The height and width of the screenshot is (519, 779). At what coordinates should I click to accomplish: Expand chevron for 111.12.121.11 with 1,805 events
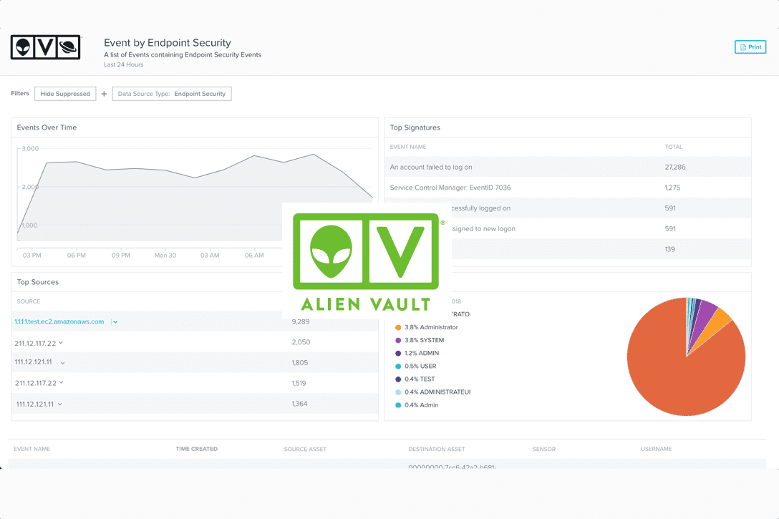coord(62,363)
